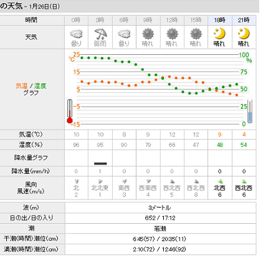Click the 降水量グラフ row label

[31, 158]
